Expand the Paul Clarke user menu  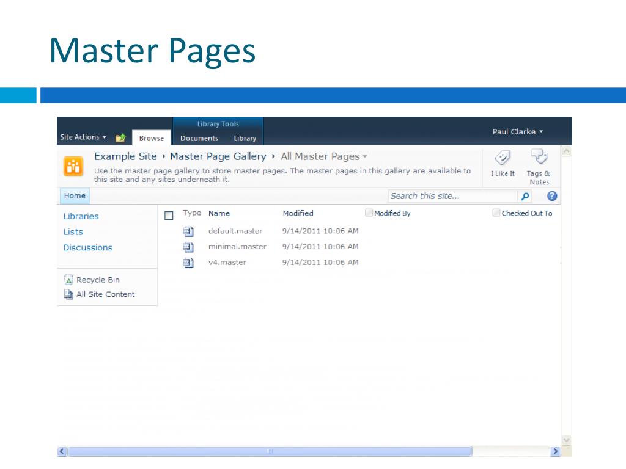coord(517,132)
